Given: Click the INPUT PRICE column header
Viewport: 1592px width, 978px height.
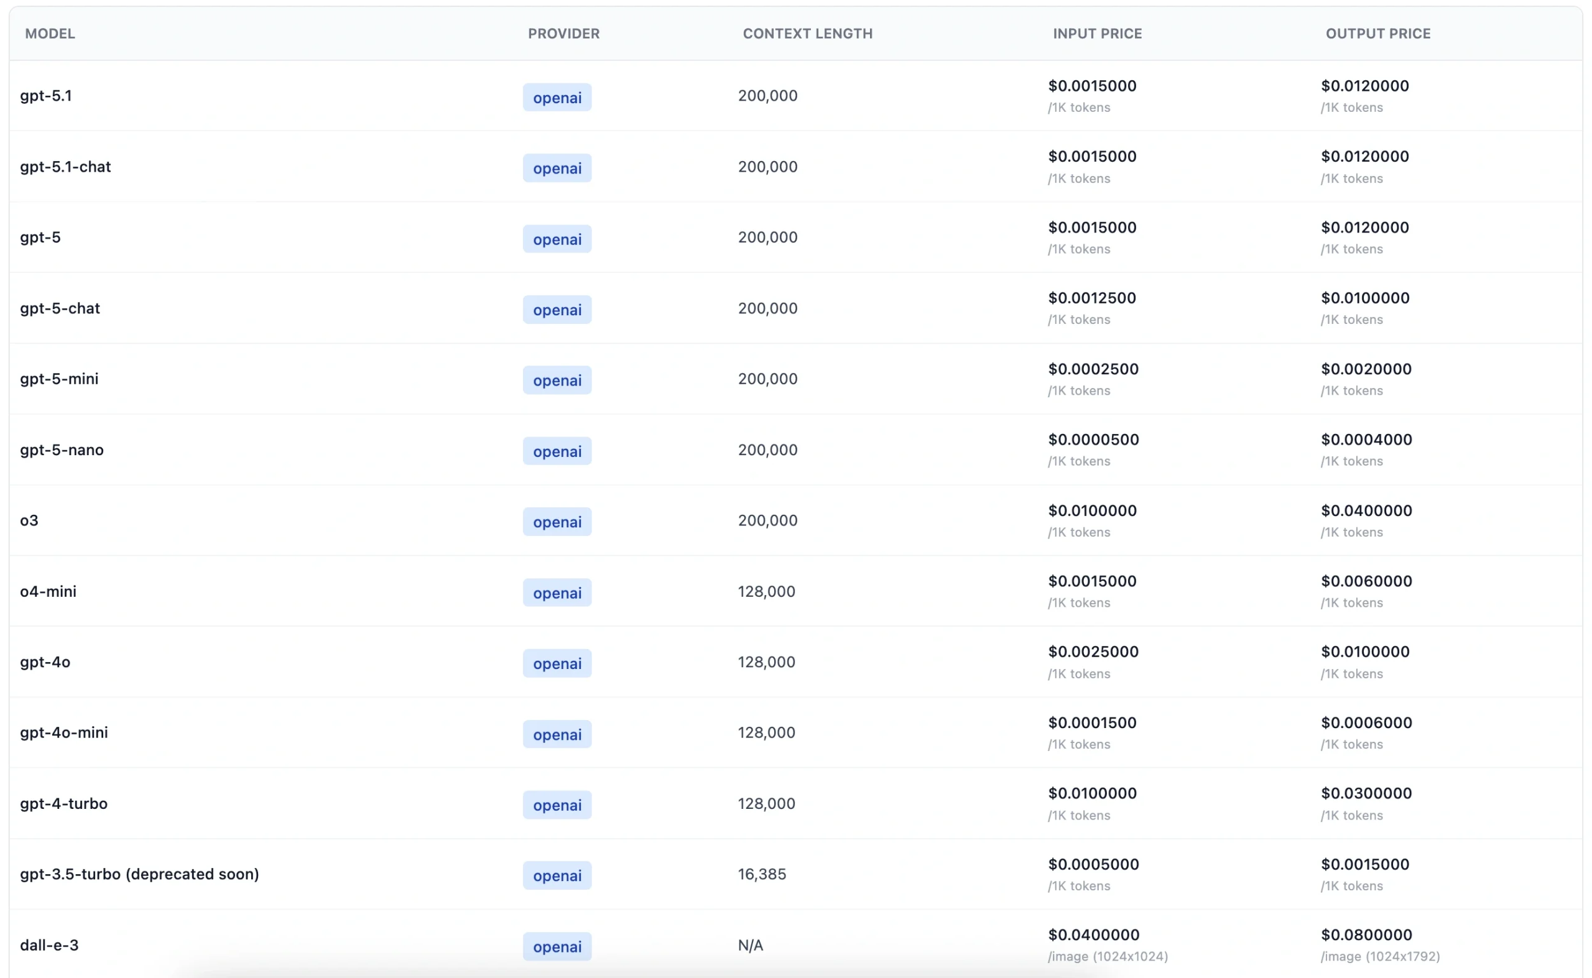Looking at the screenshot, I should (x=1097, y=34).
